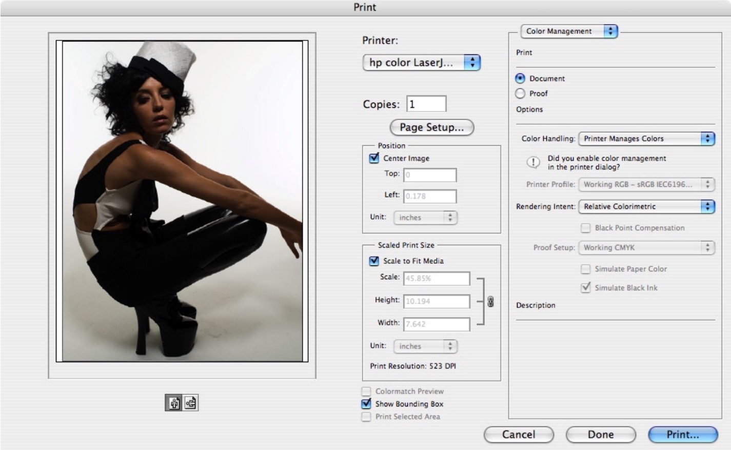Click the landscape orientation icon below preview

190,403
